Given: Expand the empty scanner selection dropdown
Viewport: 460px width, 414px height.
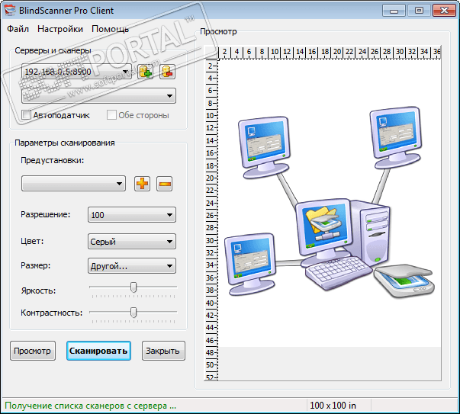Looking at the screenshot, I should 99,95.
